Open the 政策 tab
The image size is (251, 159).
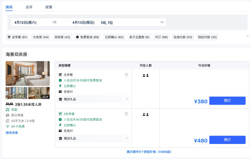[49, 7]
